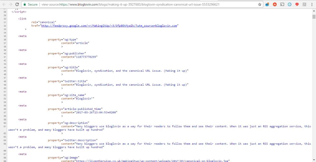Click the og:title content text line
This screenshot has height=162, width=316.
tap(132, 71)
